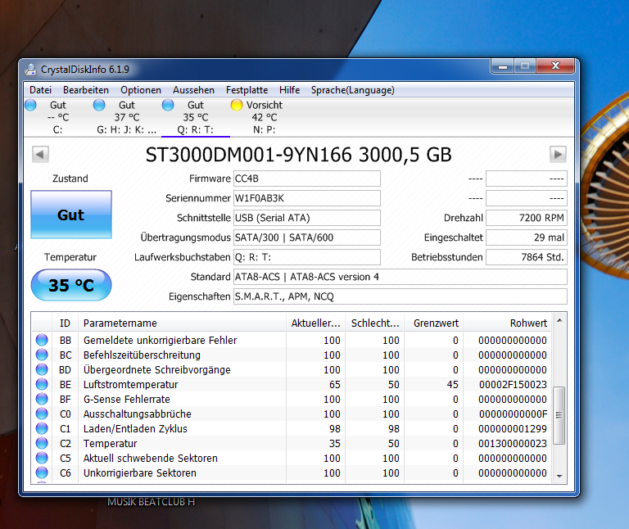Click the Aktueller... column header
The height and width of the screenshot is (529, 629).
tap(315, 323)
